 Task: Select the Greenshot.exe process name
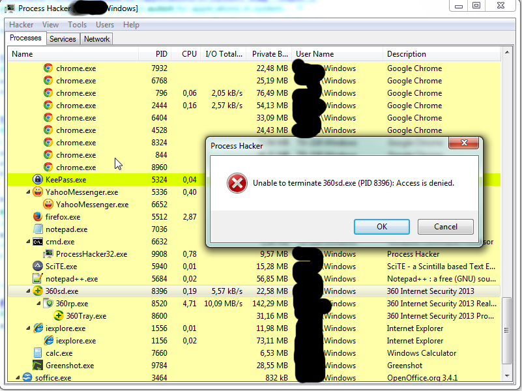click(70, 366)
